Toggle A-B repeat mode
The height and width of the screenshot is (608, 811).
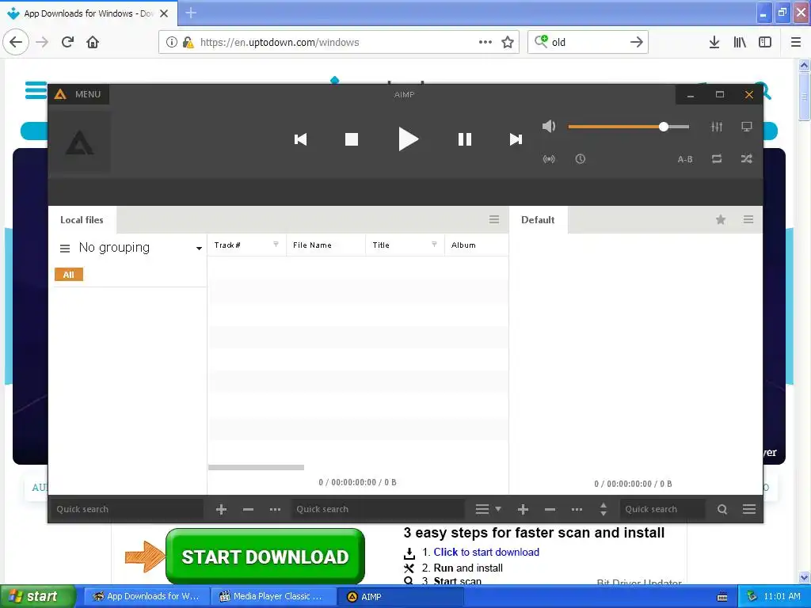click(x=685, y=159)
